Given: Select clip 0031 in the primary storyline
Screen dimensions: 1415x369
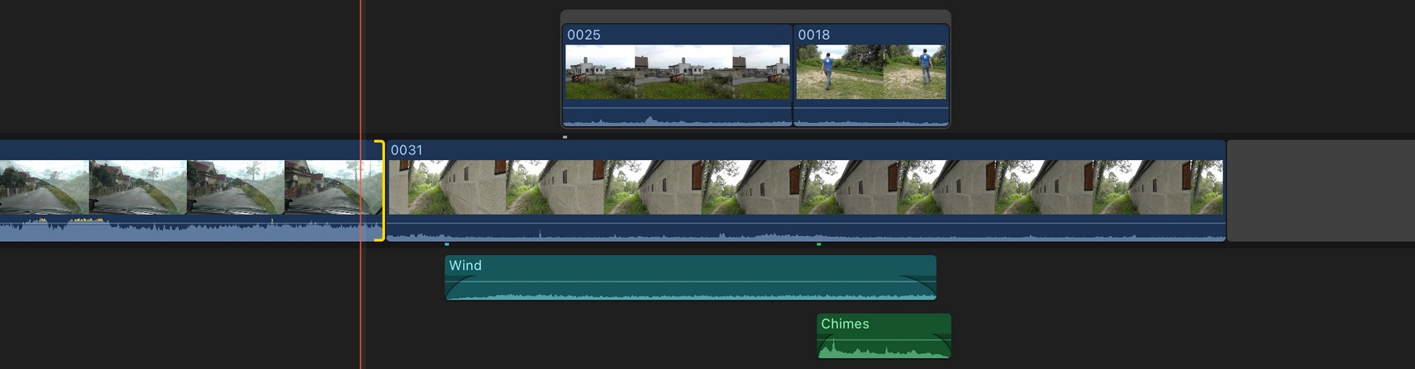Looking at the screenshot, I should point(806,187).
